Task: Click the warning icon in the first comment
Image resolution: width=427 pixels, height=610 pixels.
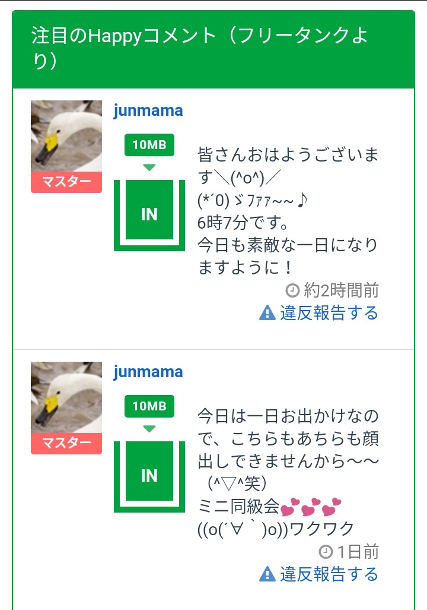Action: [x=267, y=312]
